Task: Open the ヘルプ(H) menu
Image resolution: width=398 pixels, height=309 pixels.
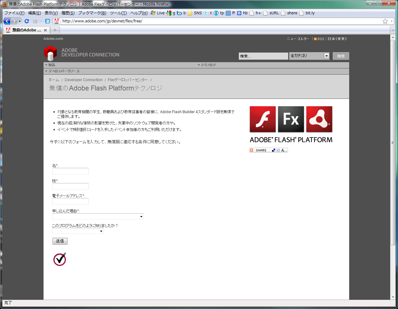Action: (139, 13)
